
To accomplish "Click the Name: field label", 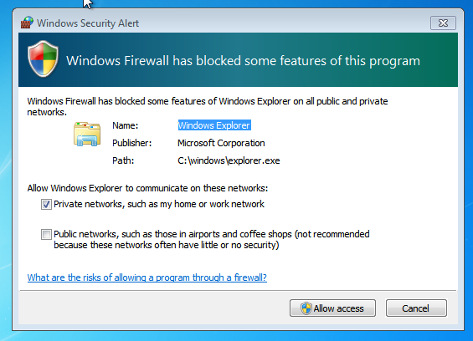I will coord(126,125).
